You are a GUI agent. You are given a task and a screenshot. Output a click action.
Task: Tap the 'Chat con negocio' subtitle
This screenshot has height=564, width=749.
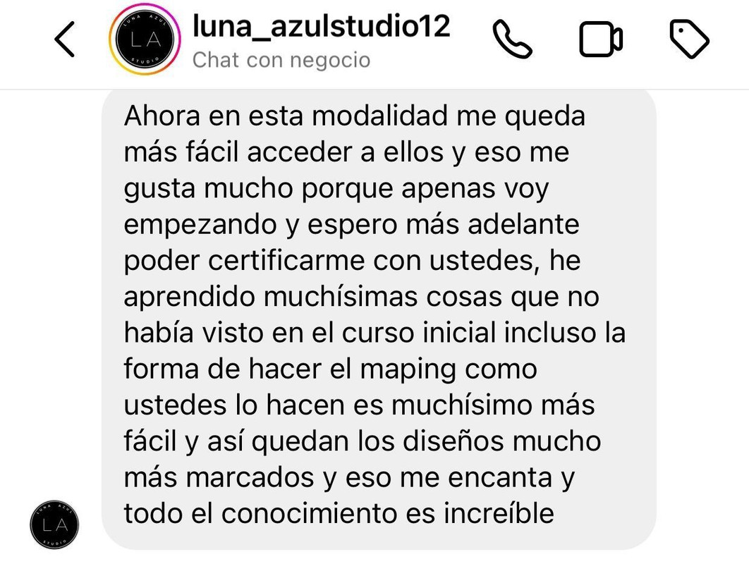[x=281, y=60]
